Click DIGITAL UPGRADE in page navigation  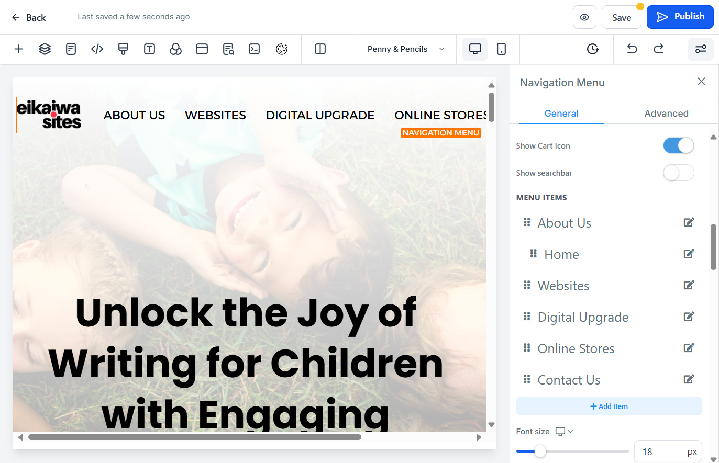320,115
